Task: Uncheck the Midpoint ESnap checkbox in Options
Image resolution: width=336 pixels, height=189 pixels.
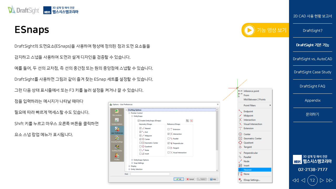Action: click(x=140, y=135)
